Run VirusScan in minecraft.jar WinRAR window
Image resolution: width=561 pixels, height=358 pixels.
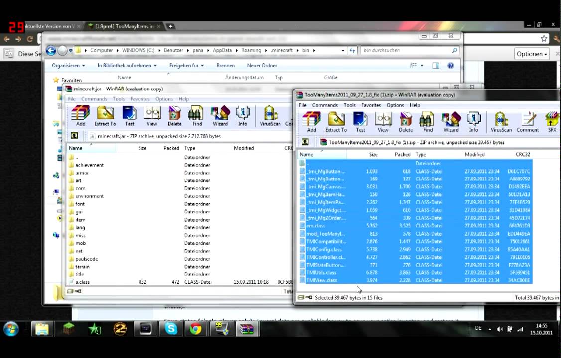pos(270,116)
